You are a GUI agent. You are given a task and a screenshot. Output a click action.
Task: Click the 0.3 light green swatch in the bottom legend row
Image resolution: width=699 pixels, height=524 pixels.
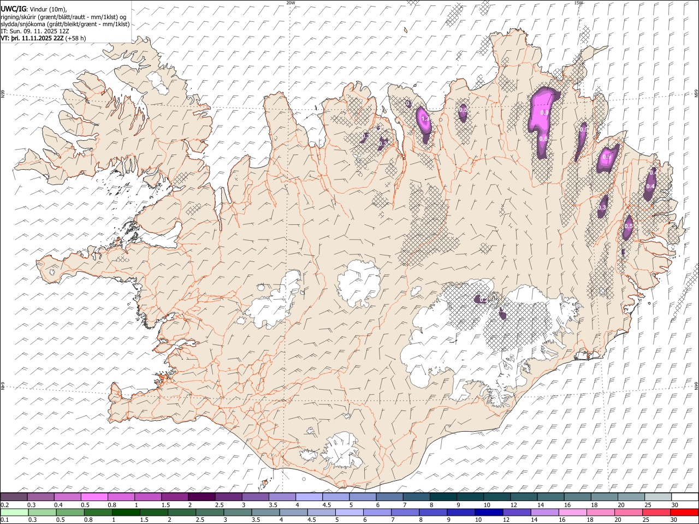(x=42, y=512)
